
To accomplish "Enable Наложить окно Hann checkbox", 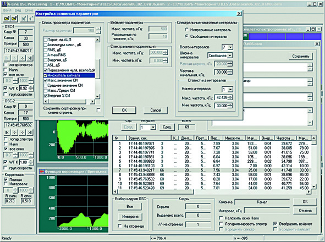I will (x=221, y=218).
